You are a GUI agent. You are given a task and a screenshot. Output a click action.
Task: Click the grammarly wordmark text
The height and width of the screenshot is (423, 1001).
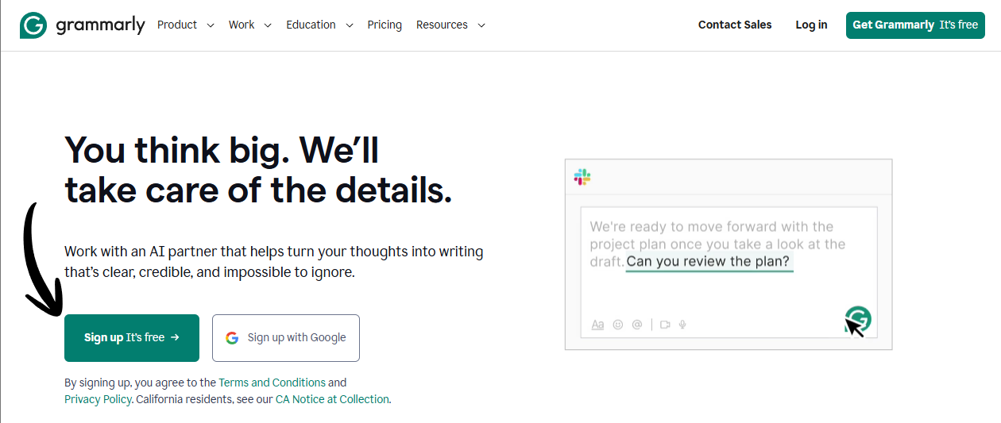(x=100, y=25)
